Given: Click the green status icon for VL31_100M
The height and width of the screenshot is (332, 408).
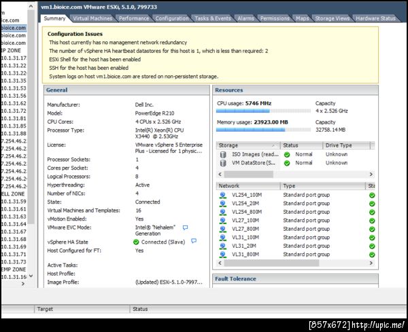Looking at the screenshot, I should tap(372, 238).
